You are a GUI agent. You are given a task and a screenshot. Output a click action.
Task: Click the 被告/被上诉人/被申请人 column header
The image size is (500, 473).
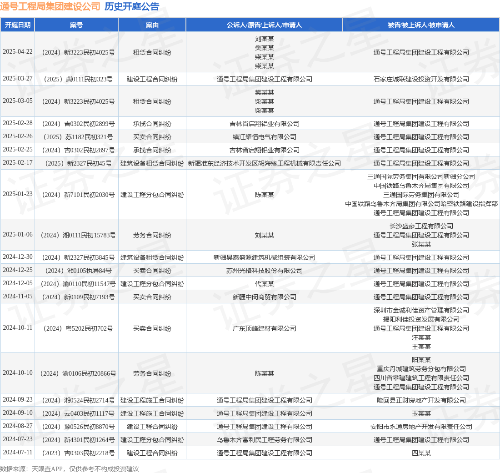(x=421, y=25)
